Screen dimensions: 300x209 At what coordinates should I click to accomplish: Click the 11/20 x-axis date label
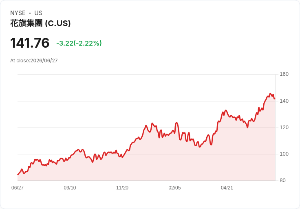click(x=122, y=188)
